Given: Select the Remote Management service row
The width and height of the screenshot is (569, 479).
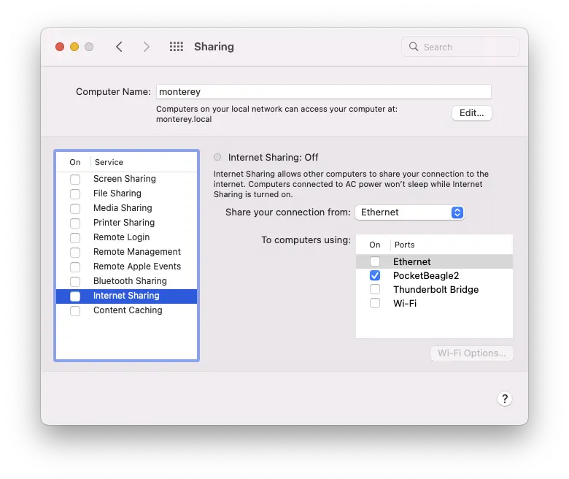Looking at the screenshot, I should (x=127, y=252).
